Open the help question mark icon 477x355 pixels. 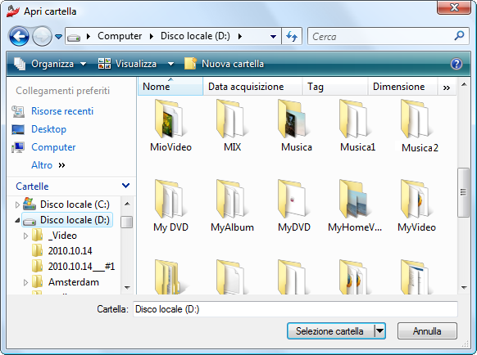click(x=457, y=64)
